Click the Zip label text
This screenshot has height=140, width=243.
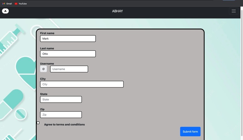point(42,109)
